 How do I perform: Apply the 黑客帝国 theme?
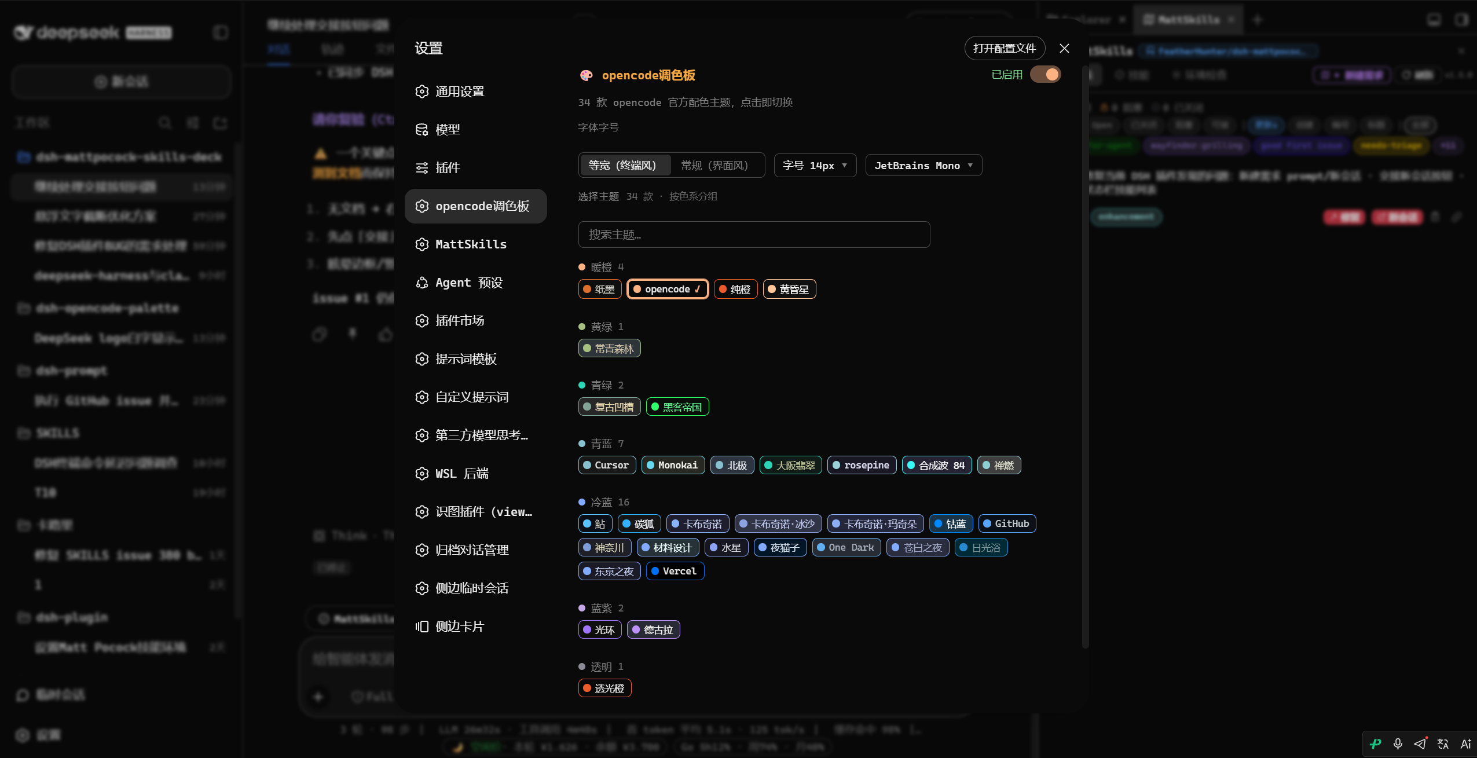[x=677, y=407]
